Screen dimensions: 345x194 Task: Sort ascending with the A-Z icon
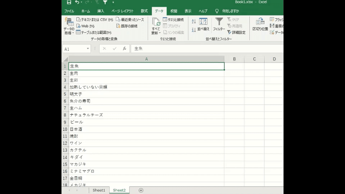[x=194, y=21]
